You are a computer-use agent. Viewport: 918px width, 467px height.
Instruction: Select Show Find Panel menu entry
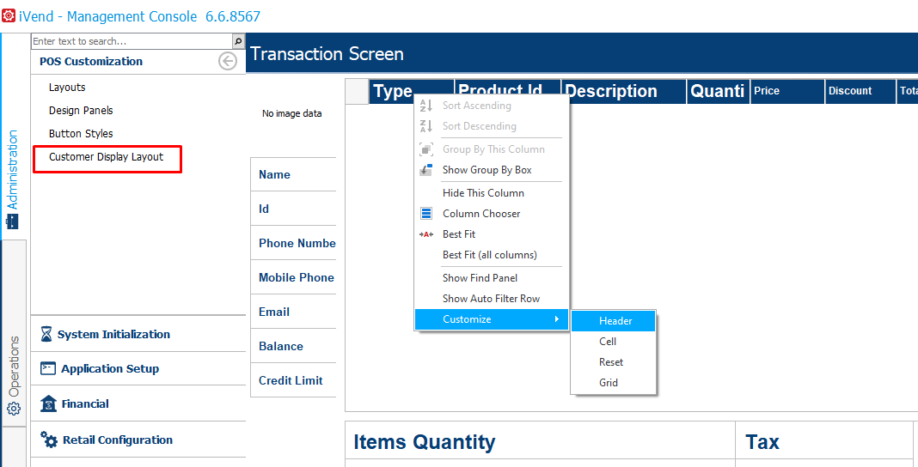point(492,278)
